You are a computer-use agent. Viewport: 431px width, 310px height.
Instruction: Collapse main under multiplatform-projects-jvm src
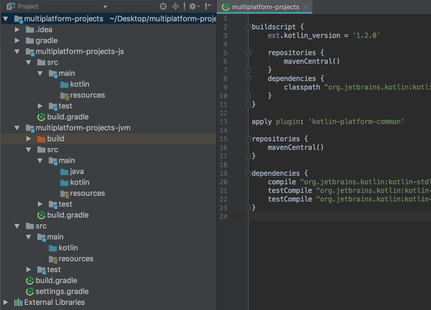pyautogui.click(x=40, y=161)
